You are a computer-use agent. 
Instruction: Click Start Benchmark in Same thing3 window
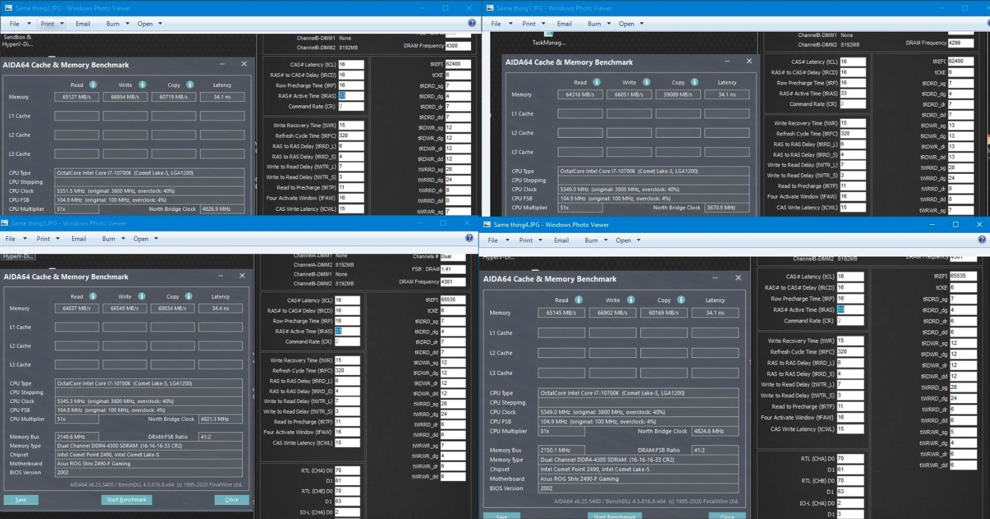click(x=127, y=500)
